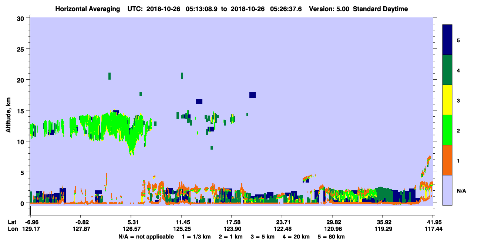Click the 'Lat' row label

coord(12,222)
